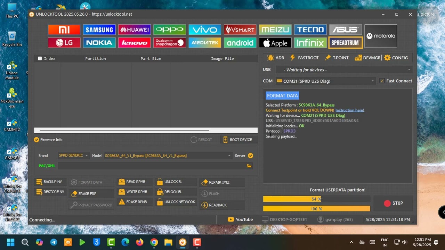Open the Instruction here link
This screenshot has width=445, height=250.
point(350,110)
